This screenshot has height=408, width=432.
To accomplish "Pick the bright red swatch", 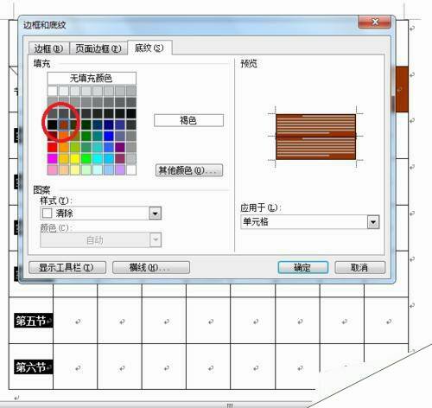I will coord(53,147).
